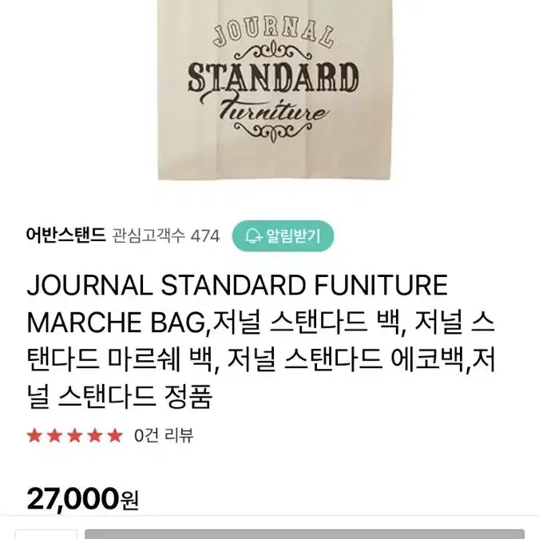Open the 어반스탠드 store page
This screenshot has width=539, height=539.
65,236
